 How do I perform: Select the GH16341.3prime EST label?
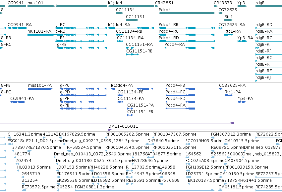[25, 134]
